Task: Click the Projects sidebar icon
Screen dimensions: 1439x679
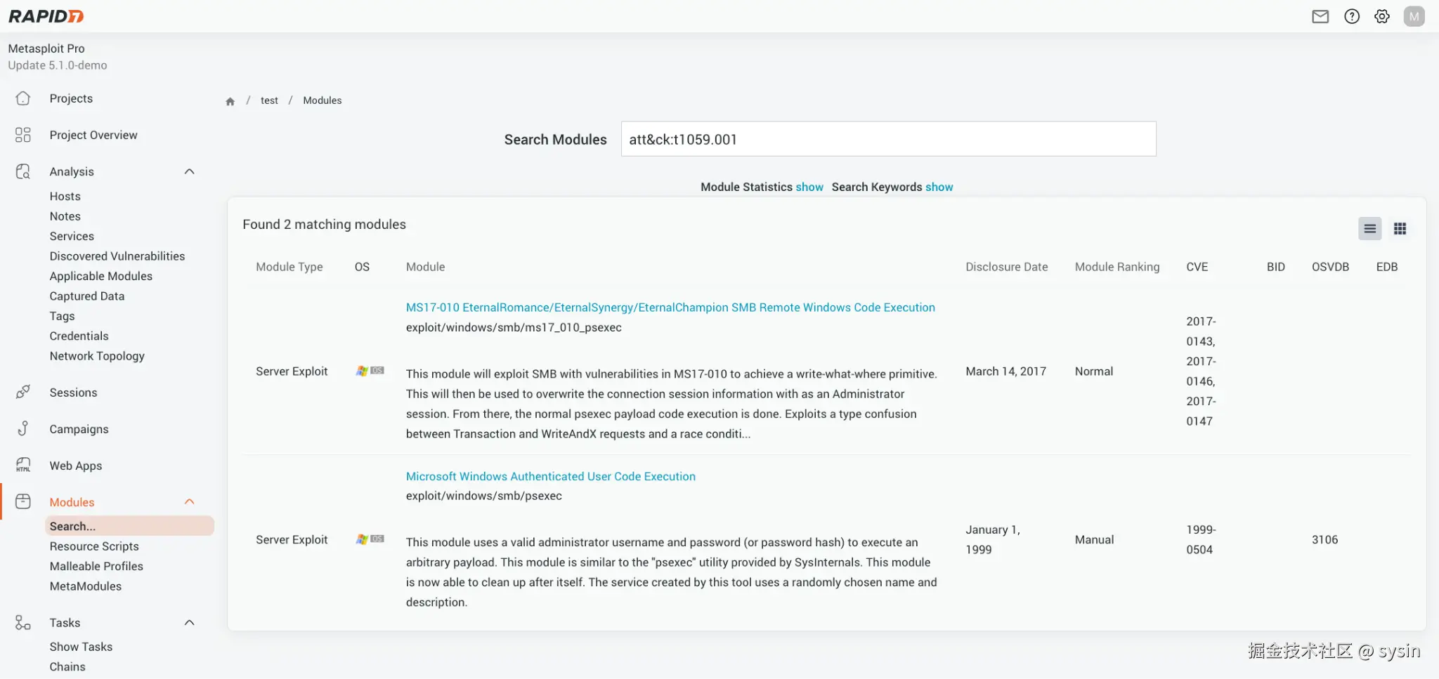Action: click(x=23, y=98)
